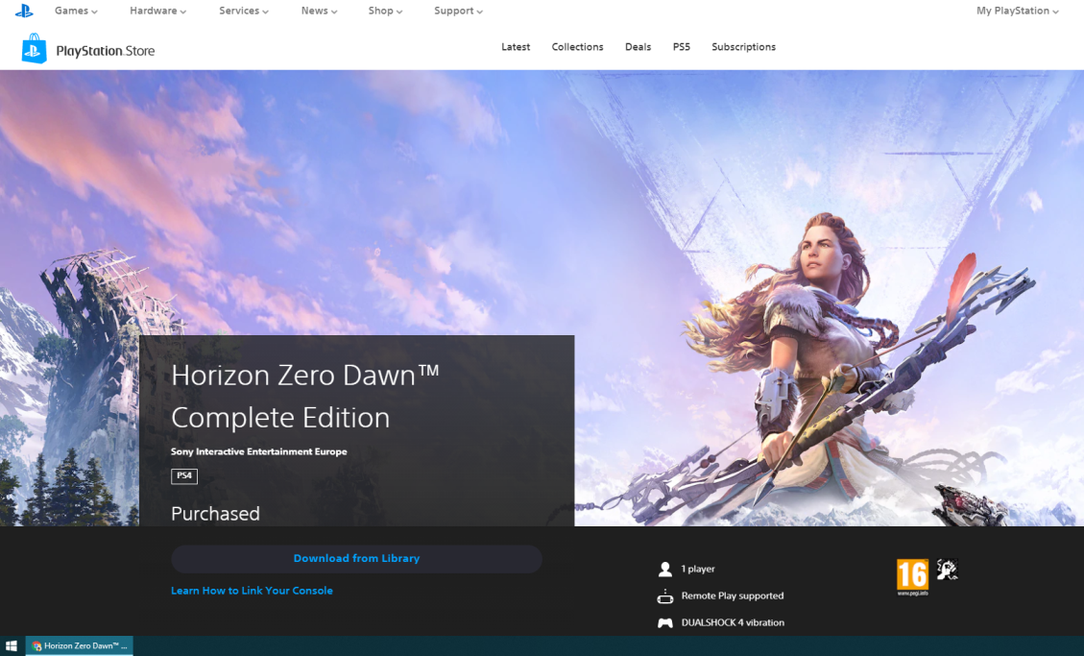
Task: Open the Subscriptions tab
Action: (744, 47)
